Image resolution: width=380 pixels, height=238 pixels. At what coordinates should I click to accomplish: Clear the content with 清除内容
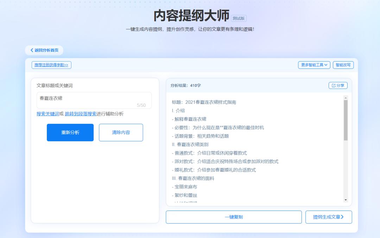tap(121, 133)
